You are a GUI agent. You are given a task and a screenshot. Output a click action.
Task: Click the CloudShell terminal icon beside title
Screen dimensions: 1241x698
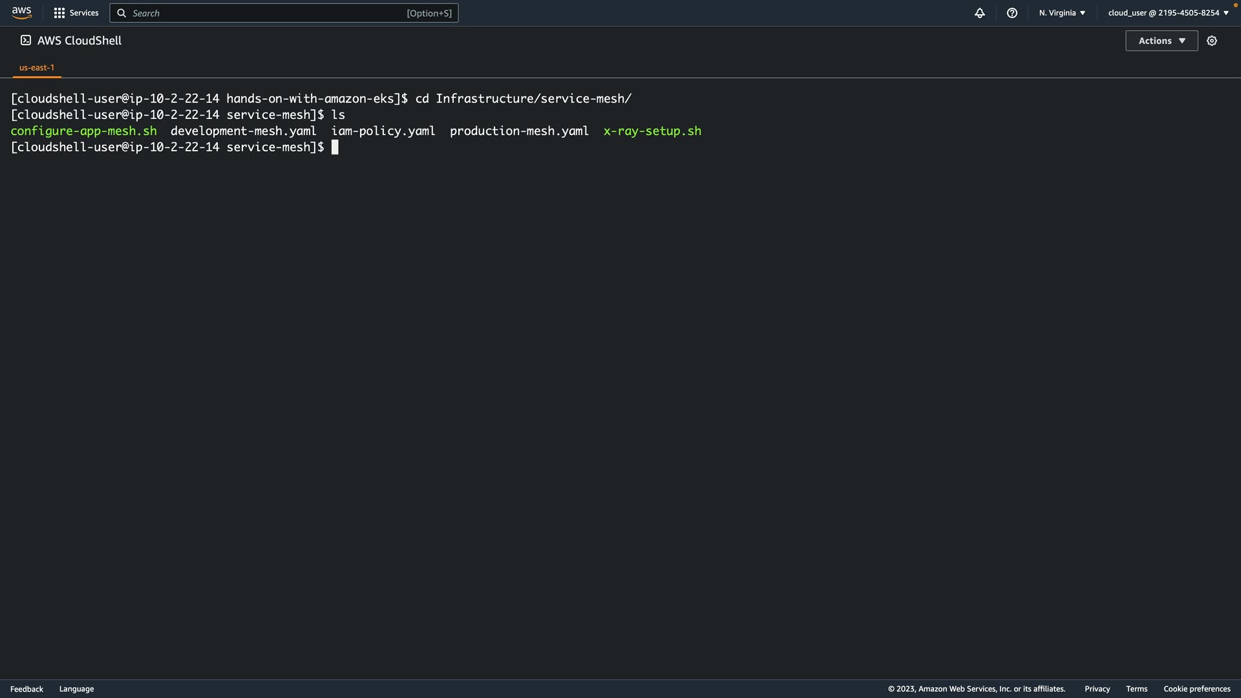point(26,40)
